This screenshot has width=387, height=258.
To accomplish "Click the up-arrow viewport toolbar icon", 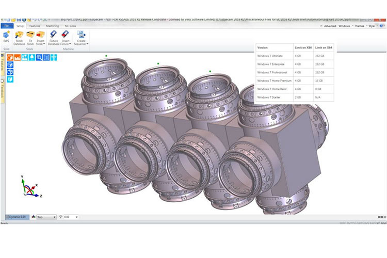I will point(32,57).
